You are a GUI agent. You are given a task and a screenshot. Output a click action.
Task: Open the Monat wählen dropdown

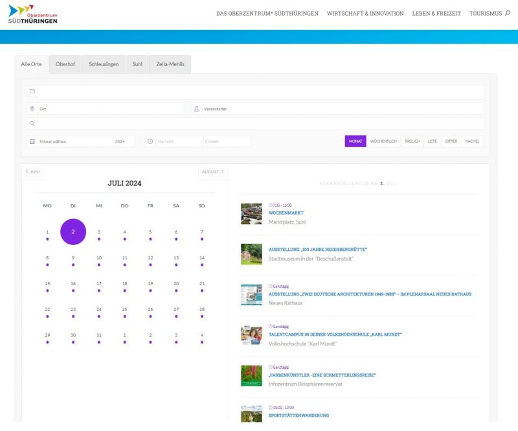pos(74,141)
